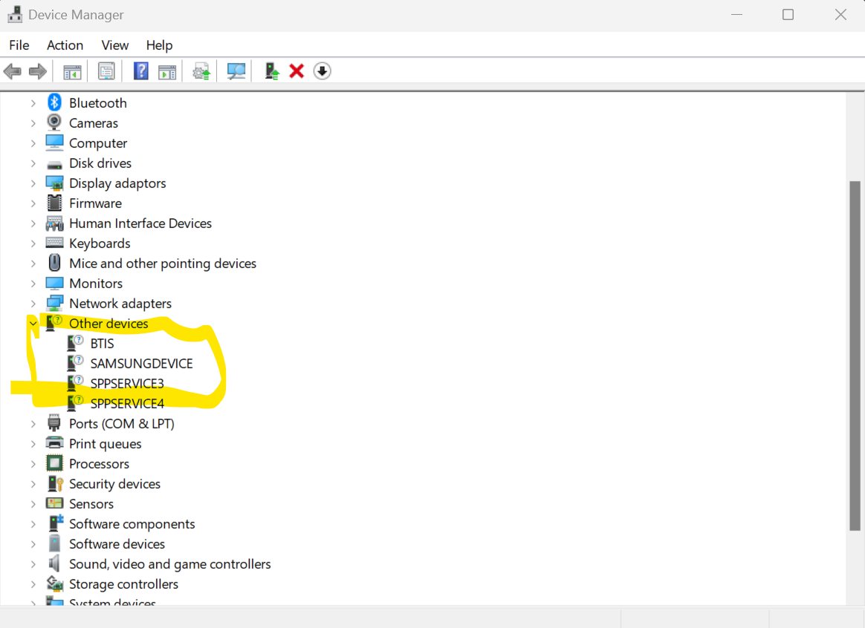Image resolution: width=865 pixels, height=628 pixels.
Task: Select the SAMSUNGDEVICE entry
Action: point(142,364)
